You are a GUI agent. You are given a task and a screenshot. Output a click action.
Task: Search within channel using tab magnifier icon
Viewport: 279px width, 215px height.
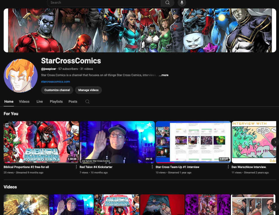(x=87, y=102)
